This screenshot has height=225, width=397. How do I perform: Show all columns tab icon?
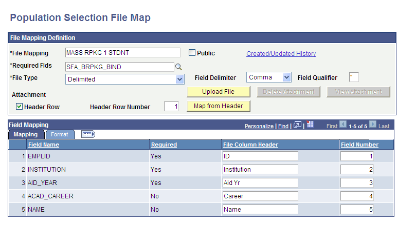point(88,134)
